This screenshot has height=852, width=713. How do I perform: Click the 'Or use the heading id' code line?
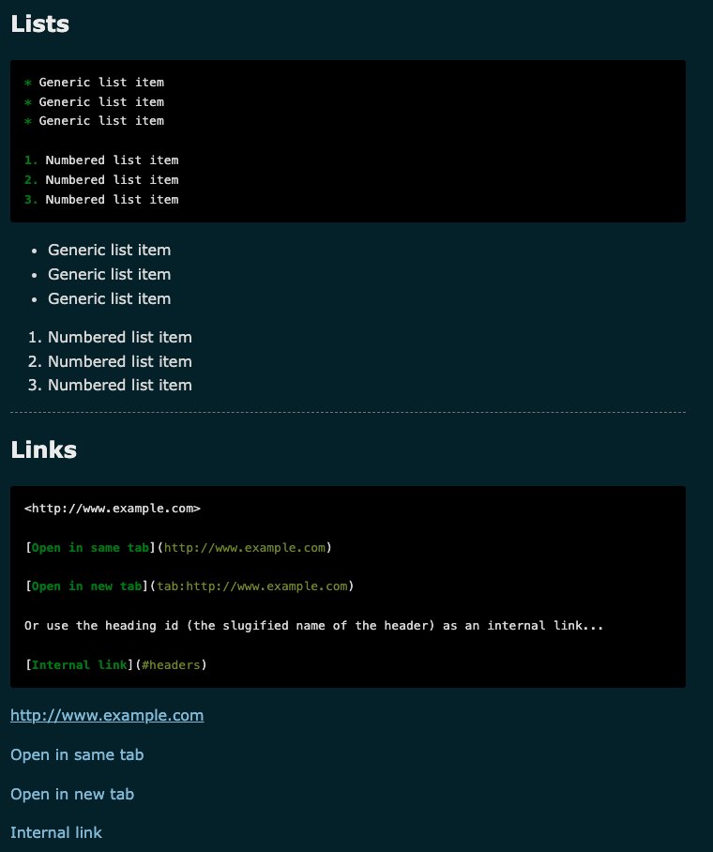[x=313, y=626]
